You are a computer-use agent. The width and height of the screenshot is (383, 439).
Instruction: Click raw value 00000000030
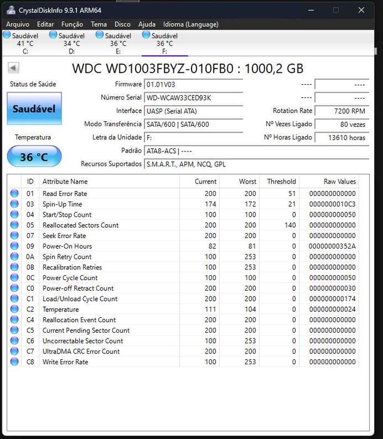pos(332,288)
